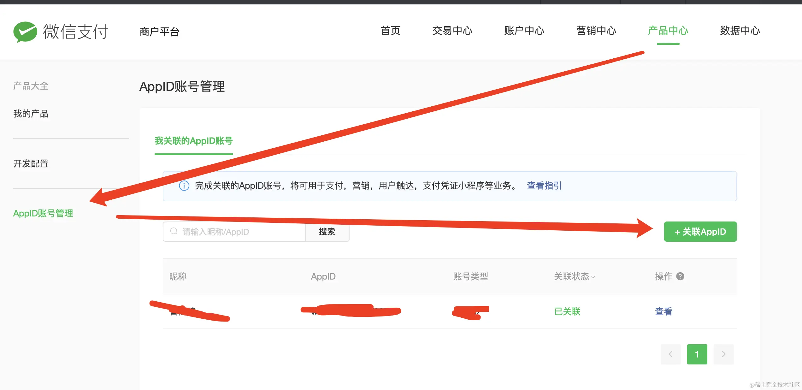This screenshot has width=802, height=390.
Task: Click the 账号类型 column header
Action: coord(470,276)
